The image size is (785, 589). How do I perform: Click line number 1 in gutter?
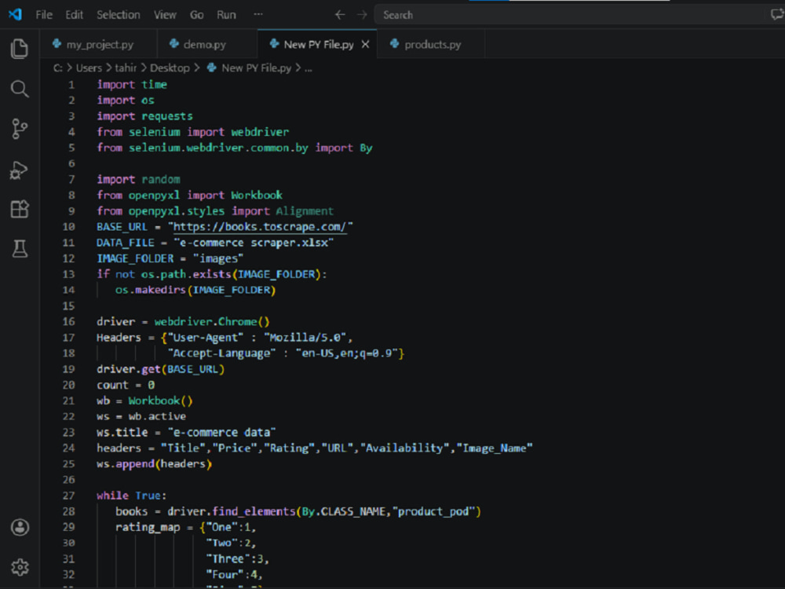[71, 85]
